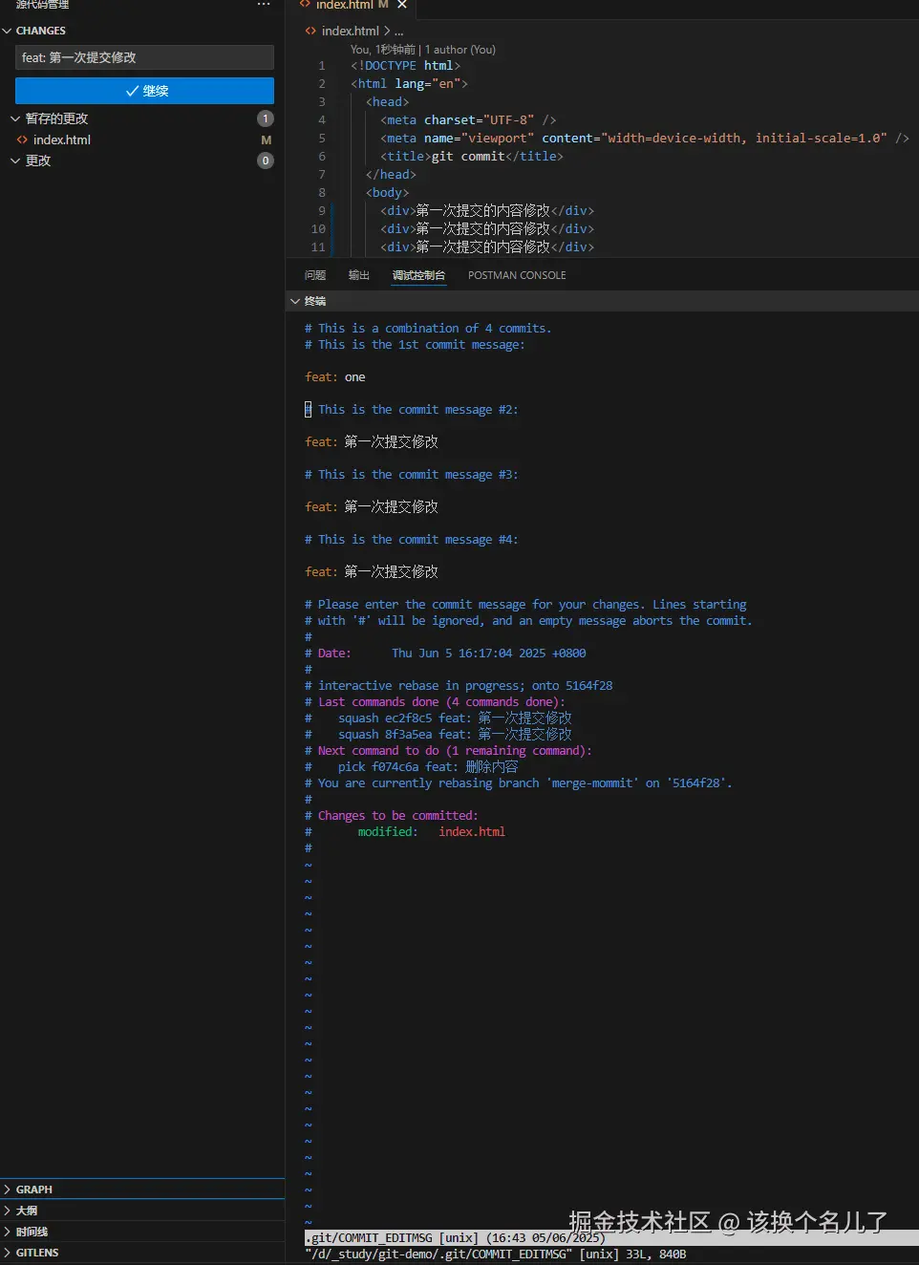
Task: Click 'squash ec2f8c5' line in terminal
Action: (455, 718)
